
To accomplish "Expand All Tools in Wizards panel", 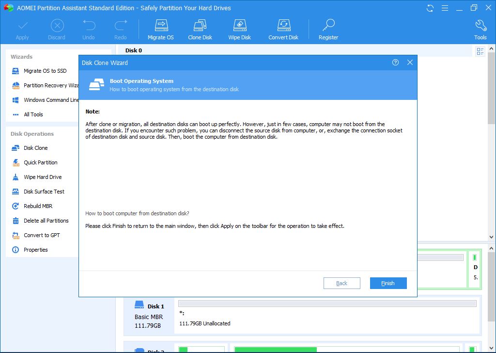I will (x=33, y=114).
